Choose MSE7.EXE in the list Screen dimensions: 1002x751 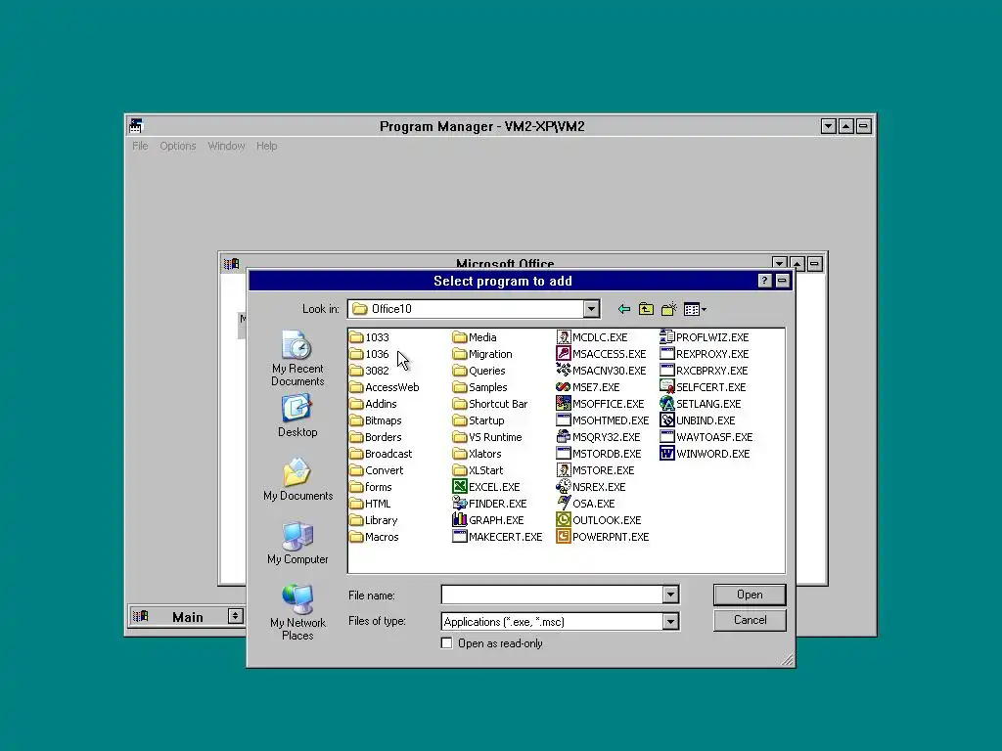588,387
